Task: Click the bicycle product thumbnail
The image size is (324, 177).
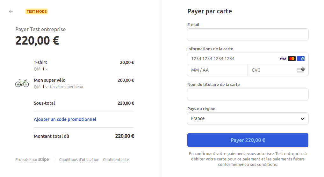Action: click(x=22, y=83)
